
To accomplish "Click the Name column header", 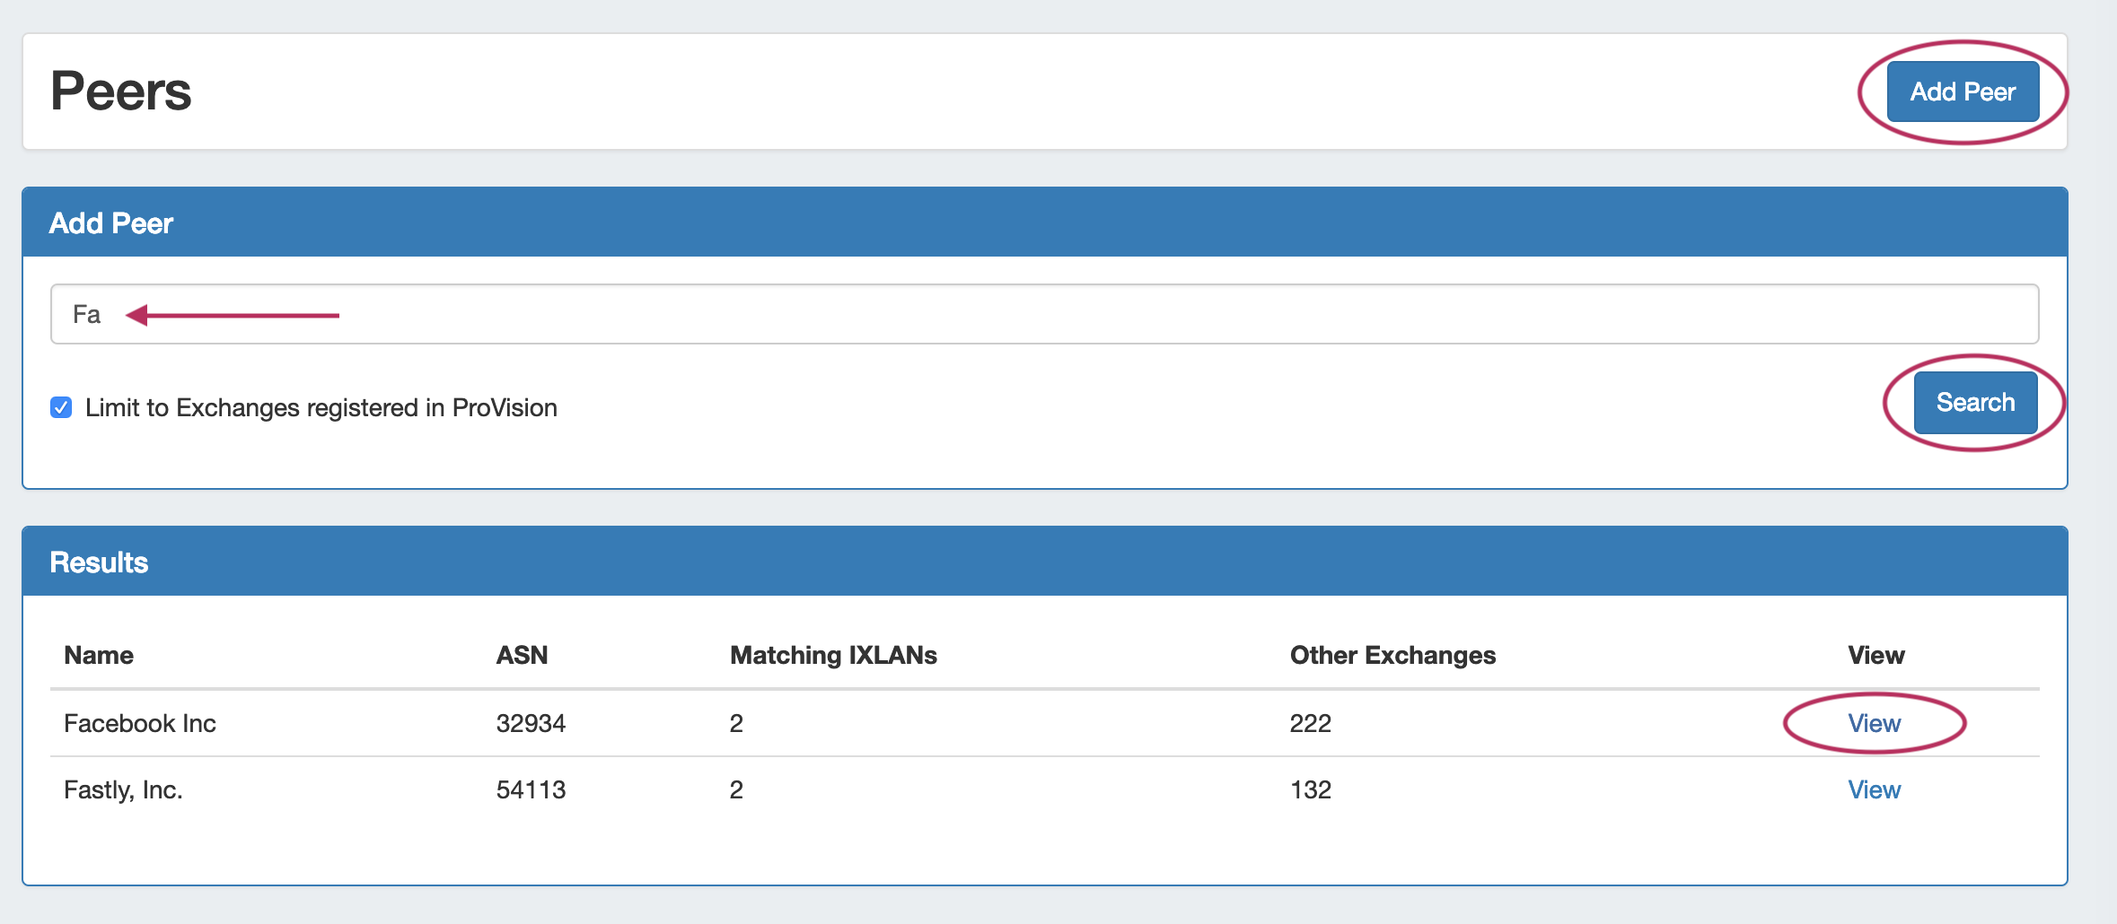I will click(x=99, y=655).
